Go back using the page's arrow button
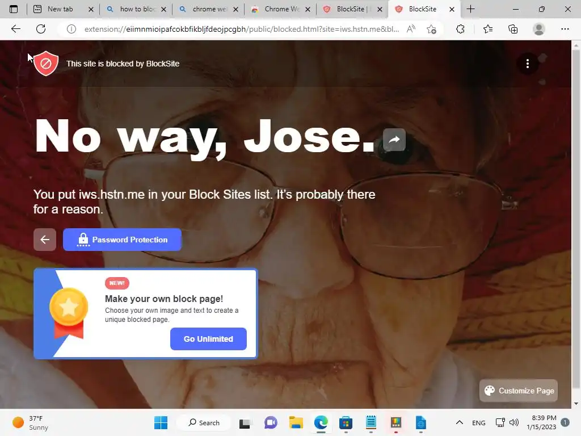The width and height of the screenshot is (581, 436). pos(45,240)
